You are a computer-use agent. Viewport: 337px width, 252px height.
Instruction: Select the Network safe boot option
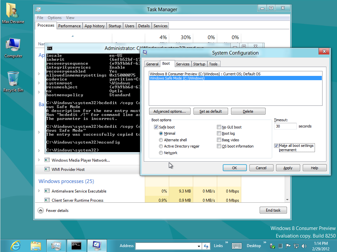(x=161, y=153)
